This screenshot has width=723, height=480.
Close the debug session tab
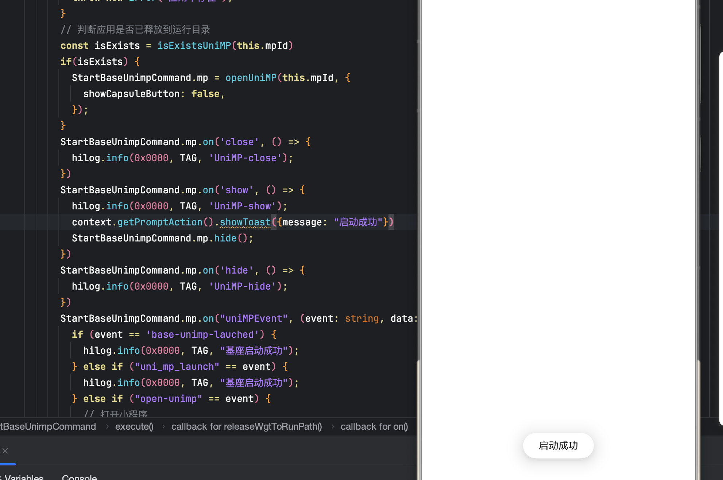pos(5,451)
